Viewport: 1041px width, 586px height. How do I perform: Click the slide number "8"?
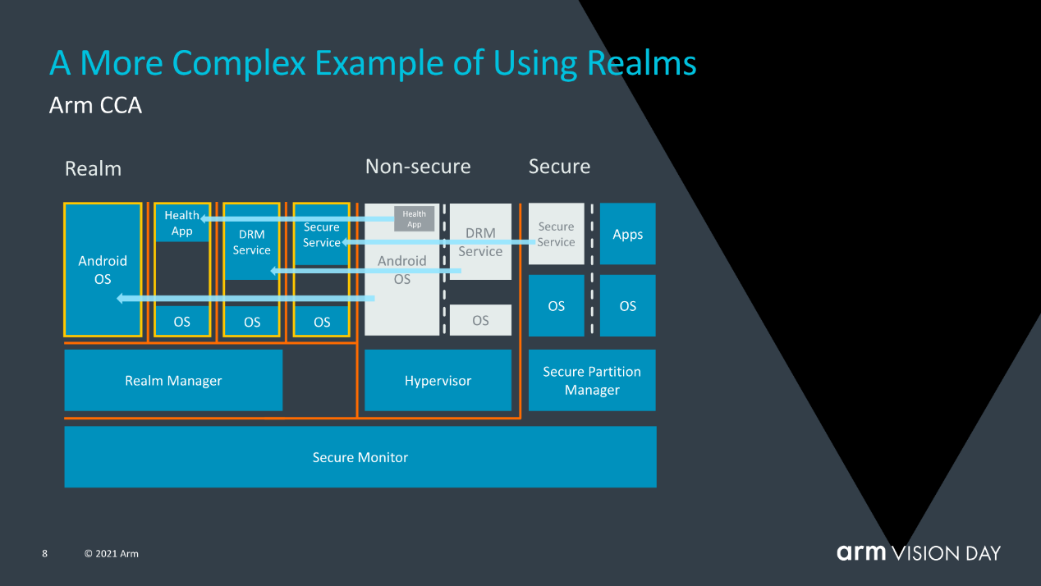tap(44, 554)
